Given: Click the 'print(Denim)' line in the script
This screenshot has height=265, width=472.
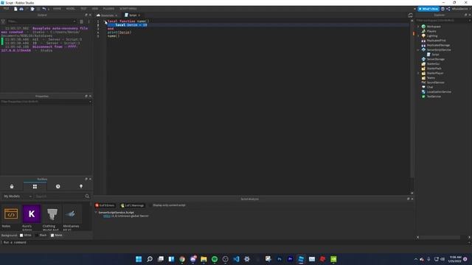Looking at the screenshot, I should coord(119,32).
